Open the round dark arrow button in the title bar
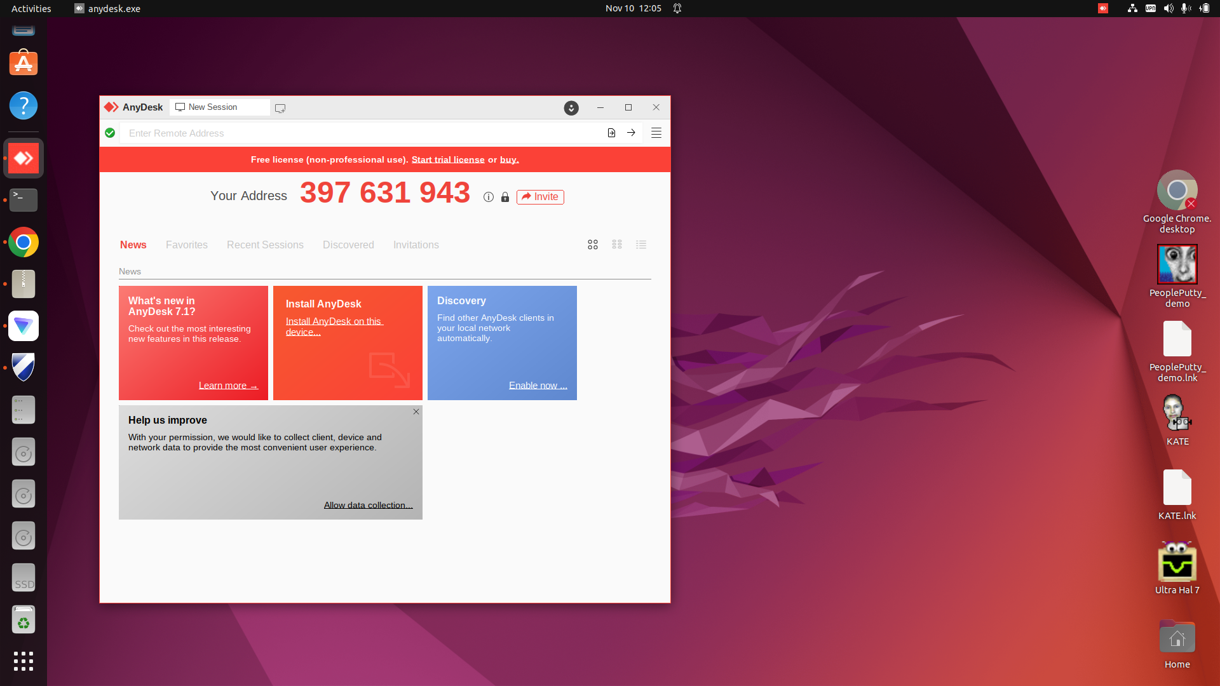 tap(571, 108)
